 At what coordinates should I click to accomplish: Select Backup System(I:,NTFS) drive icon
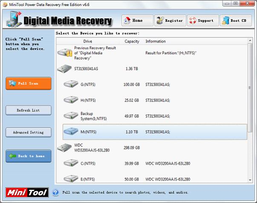[71, 116]
